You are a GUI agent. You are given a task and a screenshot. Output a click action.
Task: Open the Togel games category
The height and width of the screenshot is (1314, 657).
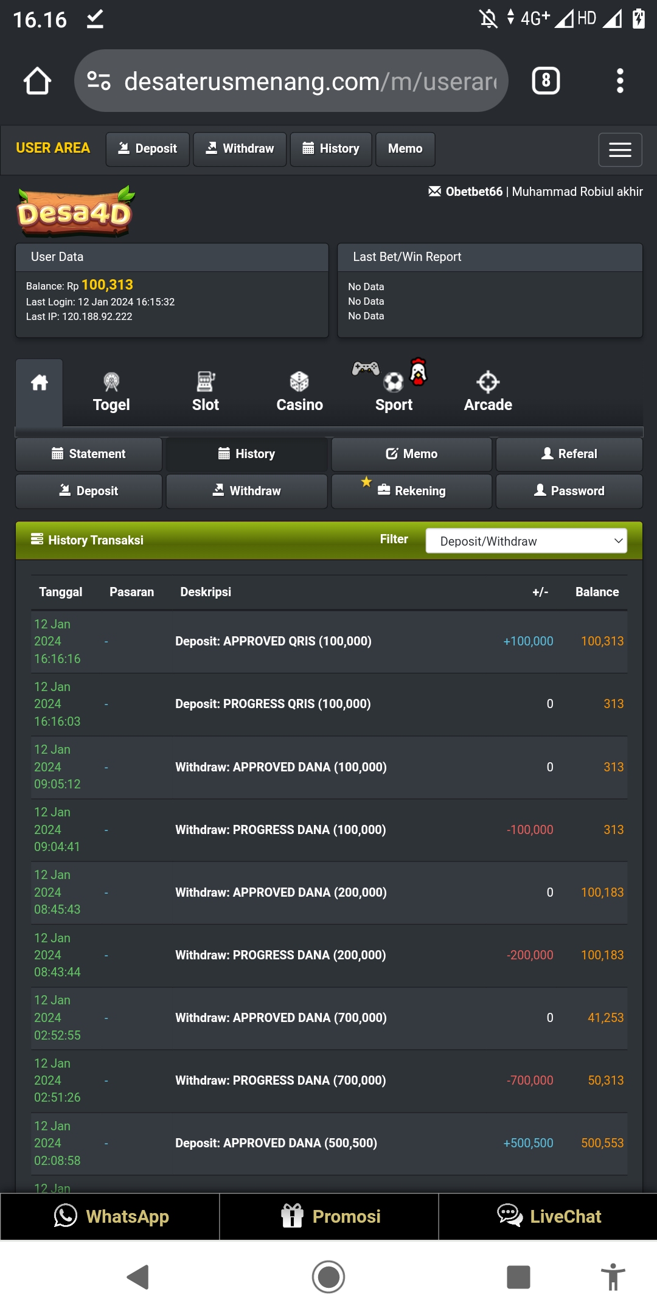click(111, 392)
